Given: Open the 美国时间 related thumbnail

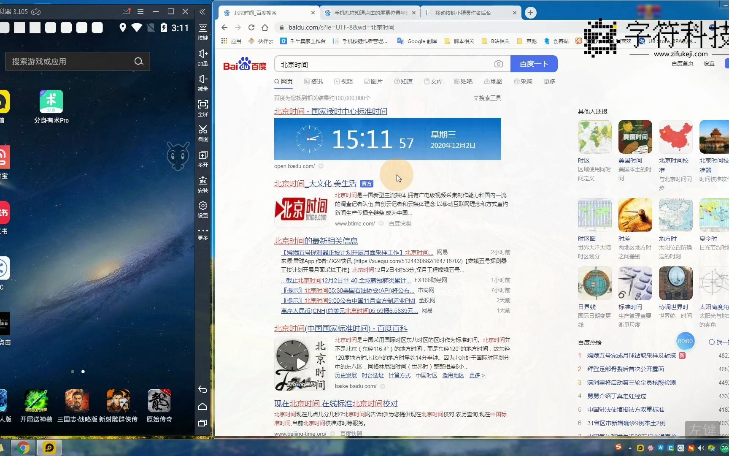Looking at the screenshot, I should coord(635,137).
